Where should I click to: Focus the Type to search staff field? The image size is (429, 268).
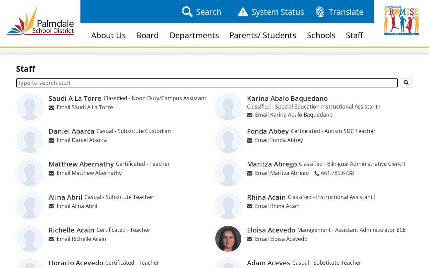pos(207,83)
